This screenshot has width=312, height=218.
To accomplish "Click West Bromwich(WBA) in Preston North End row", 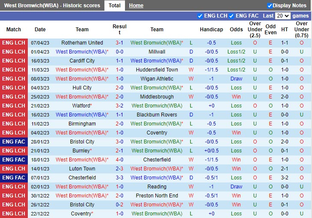I will point(82,195).
